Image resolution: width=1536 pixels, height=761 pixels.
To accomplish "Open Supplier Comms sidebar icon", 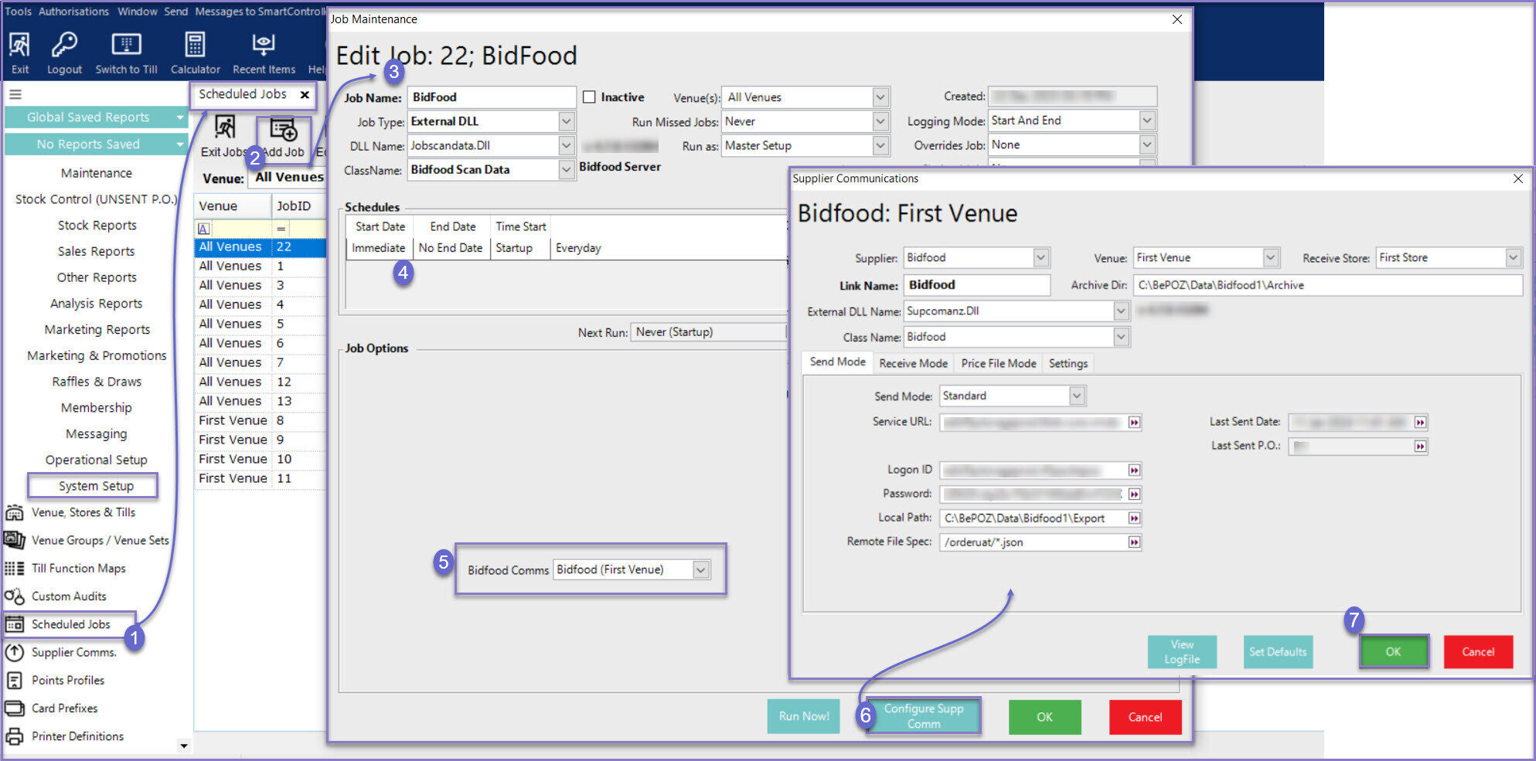I will click(15, 652).
